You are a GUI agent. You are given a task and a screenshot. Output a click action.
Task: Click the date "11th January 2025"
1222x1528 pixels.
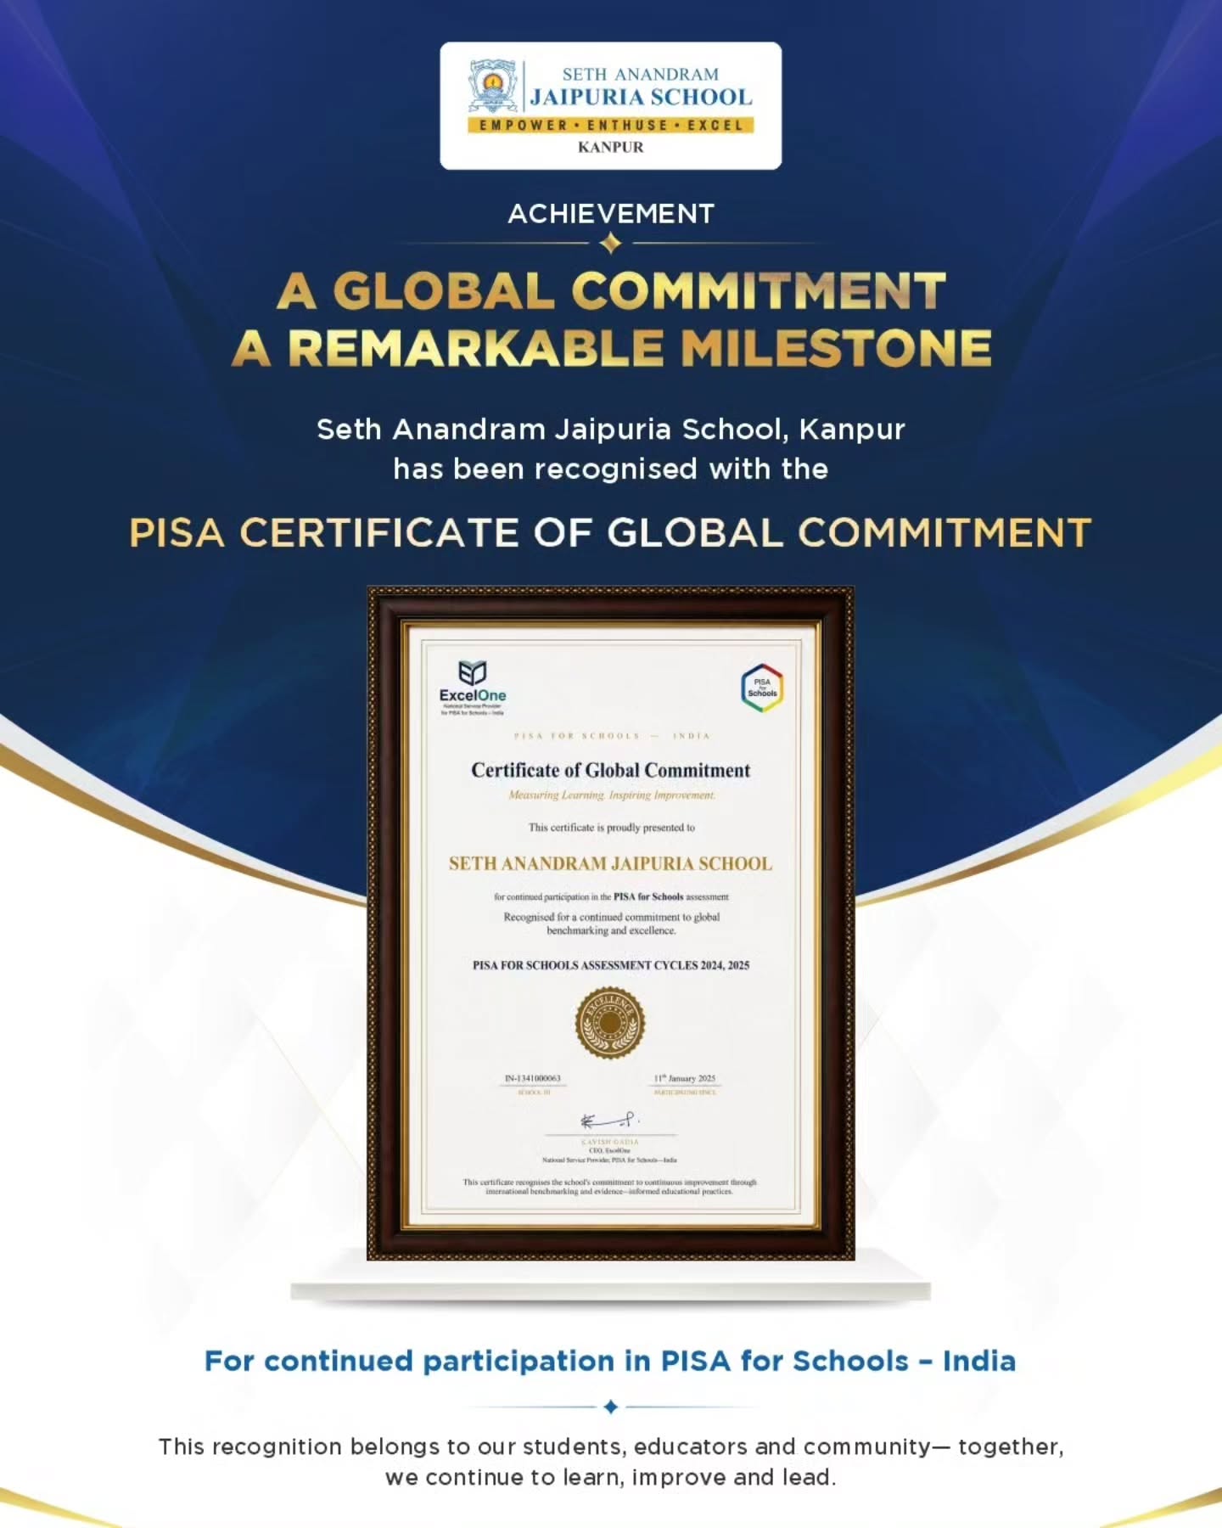click(685, 1078)
